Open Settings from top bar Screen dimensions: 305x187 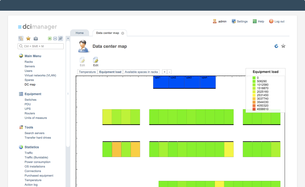point(240,21)
